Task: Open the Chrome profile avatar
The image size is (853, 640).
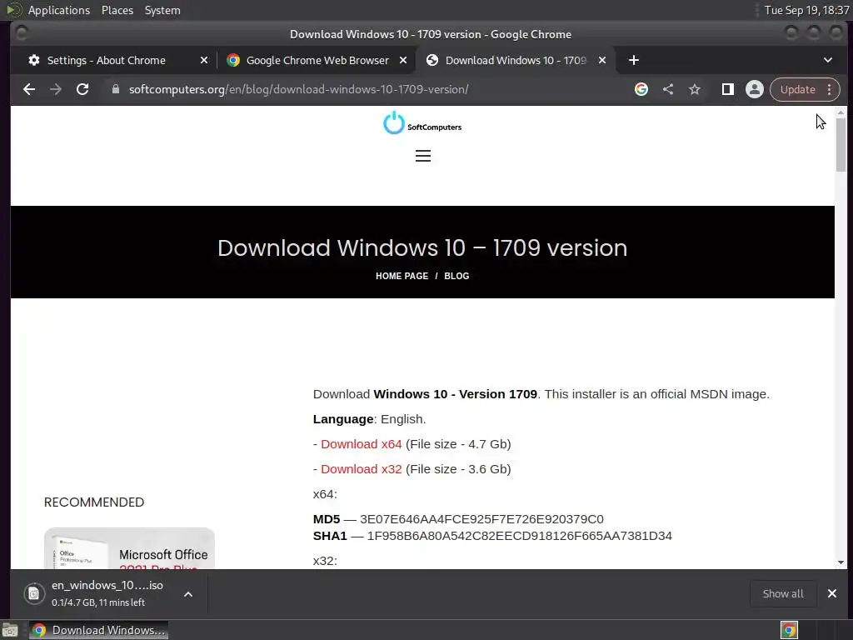Action: [x=755, y=89]
